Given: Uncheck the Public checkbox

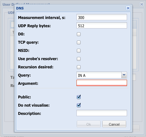Looking at the screenshot, I should pyautogui.click(x=79, y=97).
